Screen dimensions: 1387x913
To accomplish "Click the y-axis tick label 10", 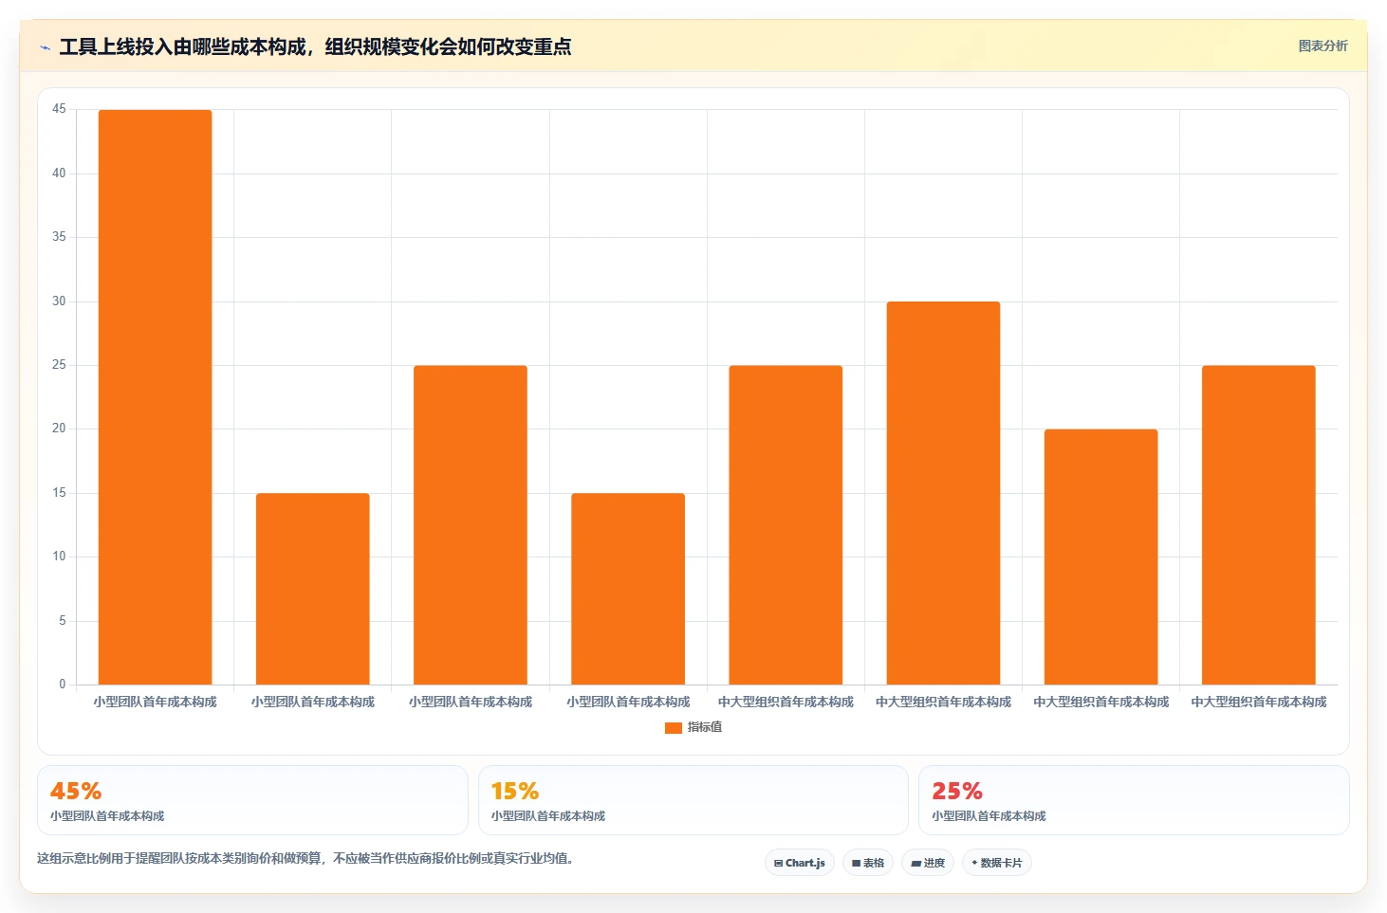I will 59,557.
